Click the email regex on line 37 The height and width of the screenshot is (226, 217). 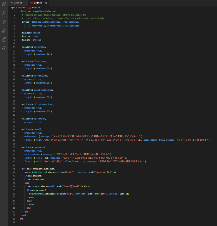coord(92,140)
